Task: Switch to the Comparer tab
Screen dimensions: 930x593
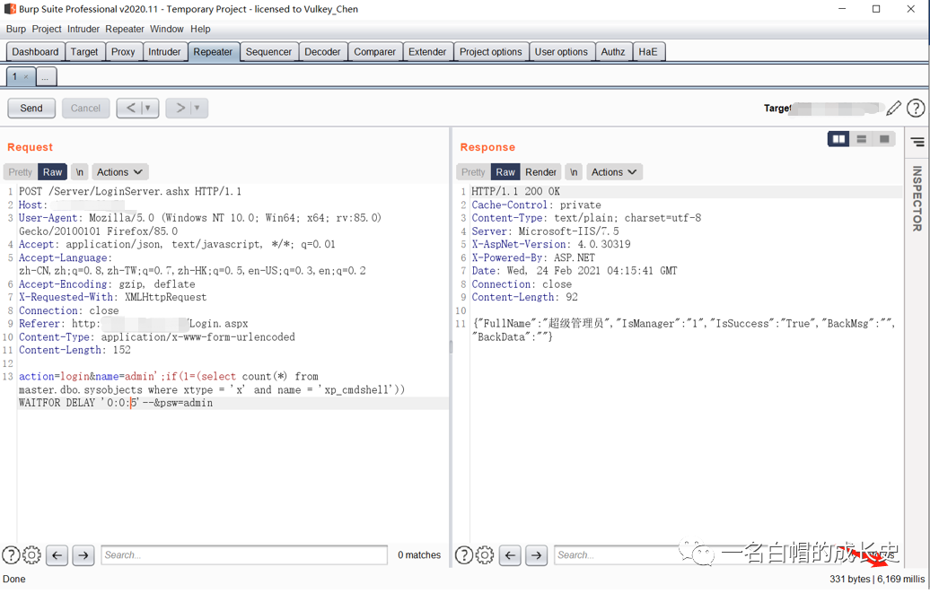Action: pos(375,52)
